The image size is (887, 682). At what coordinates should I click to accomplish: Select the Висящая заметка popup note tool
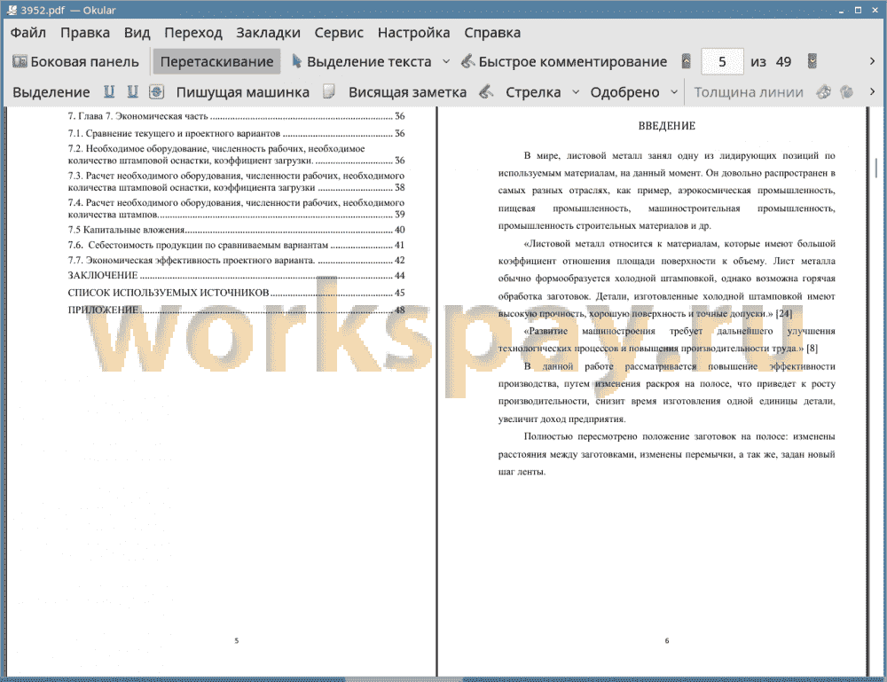[407, 92]
